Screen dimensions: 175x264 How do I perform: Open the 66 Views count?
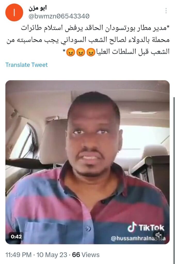coord(86,255)
